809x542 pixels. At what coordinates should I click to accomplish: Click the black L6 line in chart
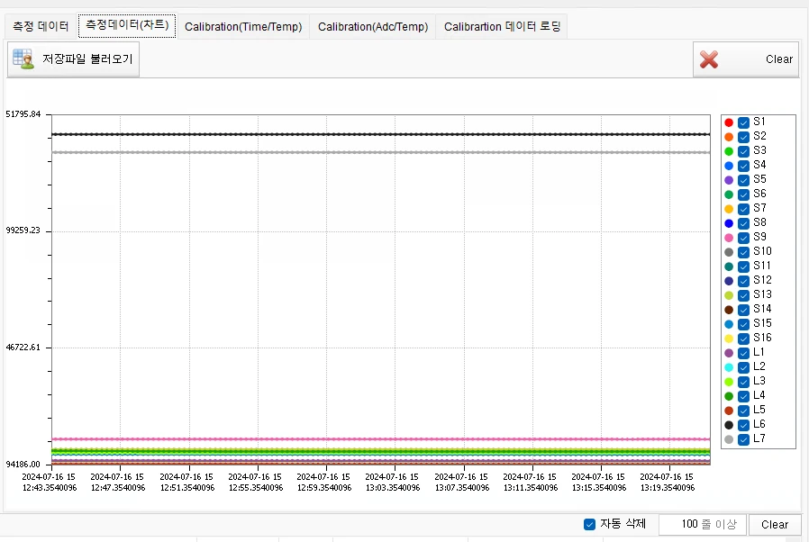(381, 134)
